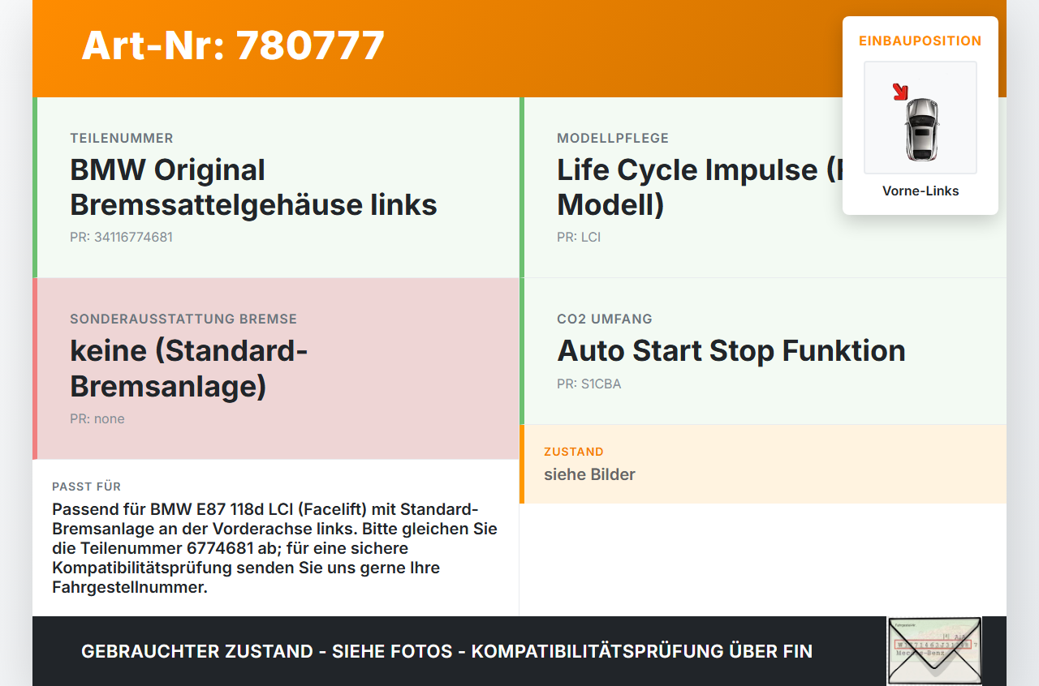Click PR: S1CBA code
The image size is (1039, 686).
coord(589,384)
